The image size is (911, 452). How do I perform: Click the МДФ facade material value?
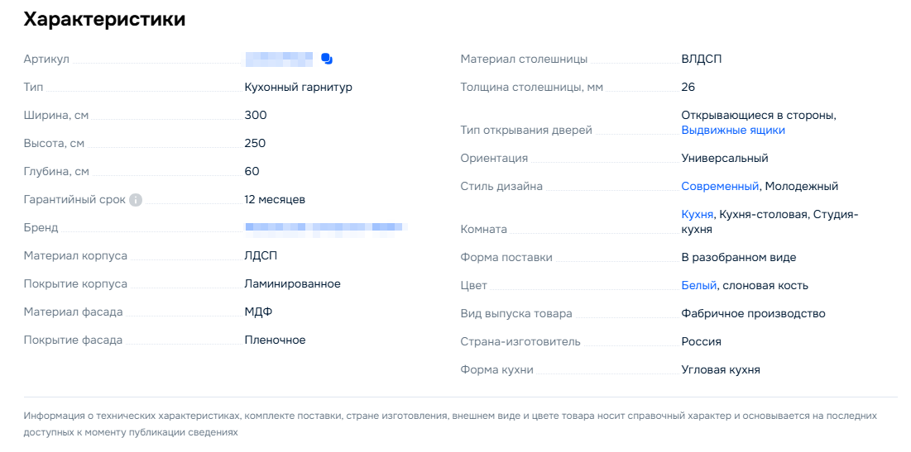point(258,312)
